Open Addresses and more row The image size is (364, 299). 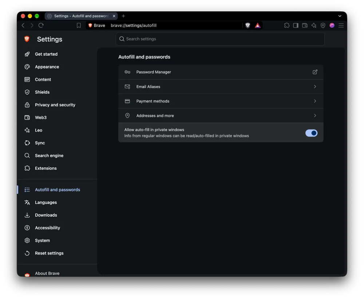tap(221, 115)
